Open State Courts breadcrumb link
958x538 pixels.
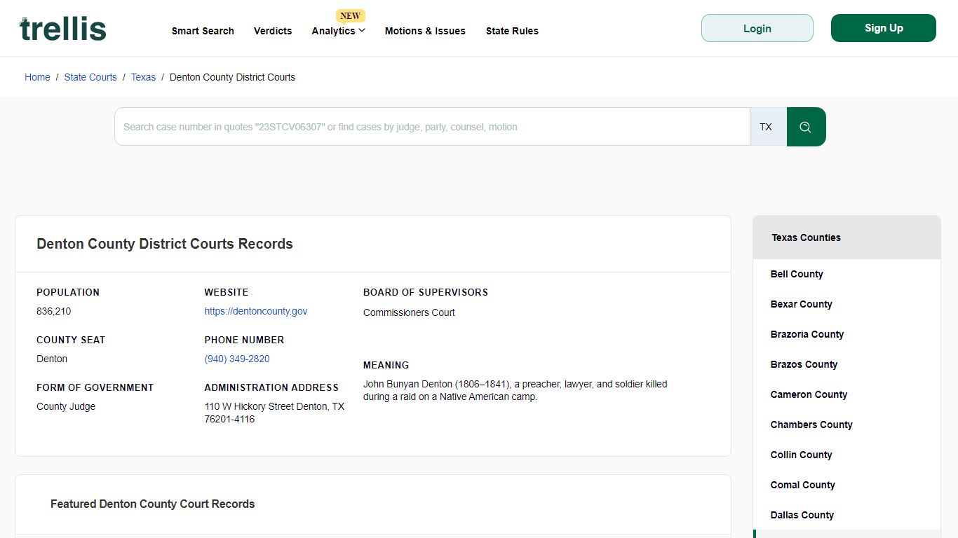pyautogui.click(x=90, y=77)
